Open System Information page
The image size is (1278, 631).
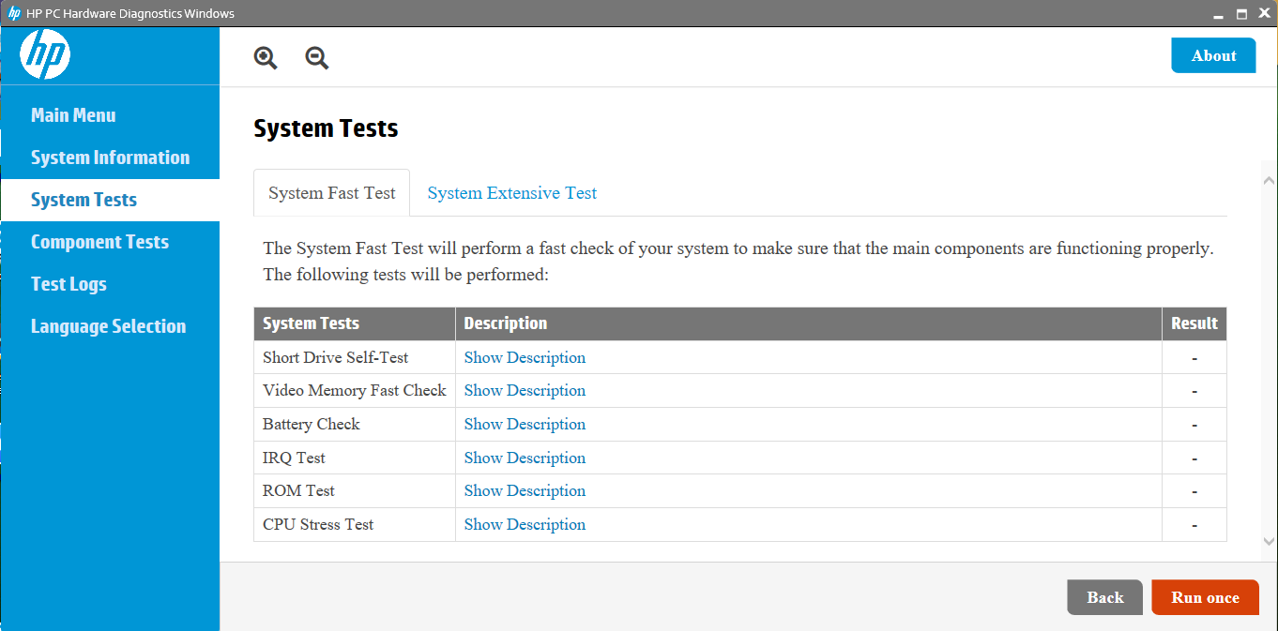click(110, 158)
